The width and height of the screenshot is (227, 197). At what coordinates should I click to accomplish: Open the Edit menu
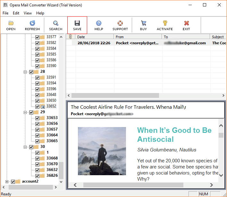pos(16,13)
